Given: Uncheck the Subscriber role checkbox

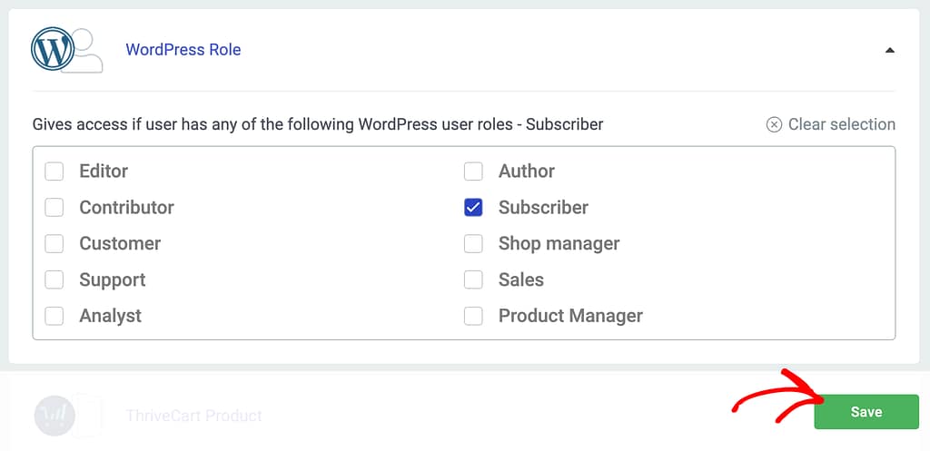Looking at the screenshot, I should coord(473,207).
